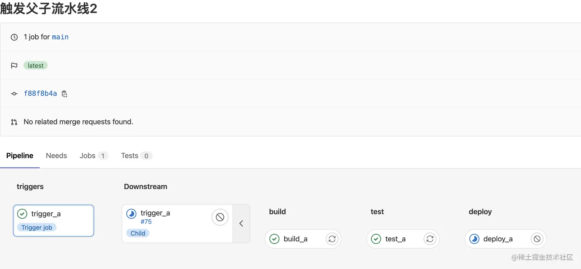
Task: Click deploy_a running status icon
Action: click(x=474, y=239)
